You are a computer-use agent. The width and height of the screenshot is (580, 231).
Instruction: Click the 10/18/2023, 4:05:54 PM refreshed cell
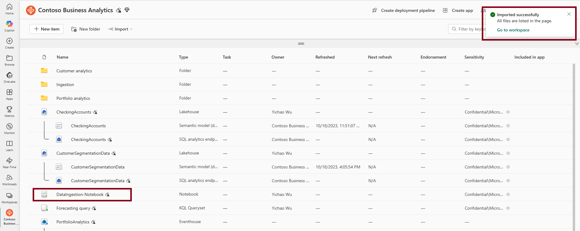[x=338, y=167]
